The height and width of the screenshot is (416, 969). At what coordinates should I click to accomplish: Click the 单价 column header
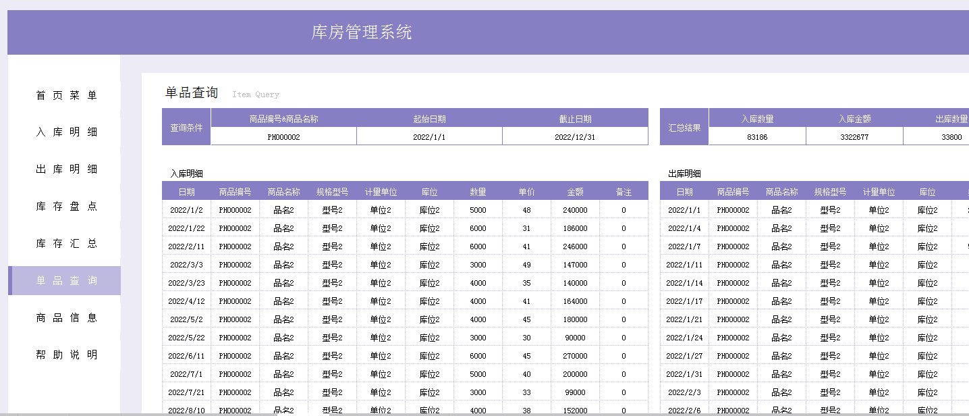pos(526,192)
